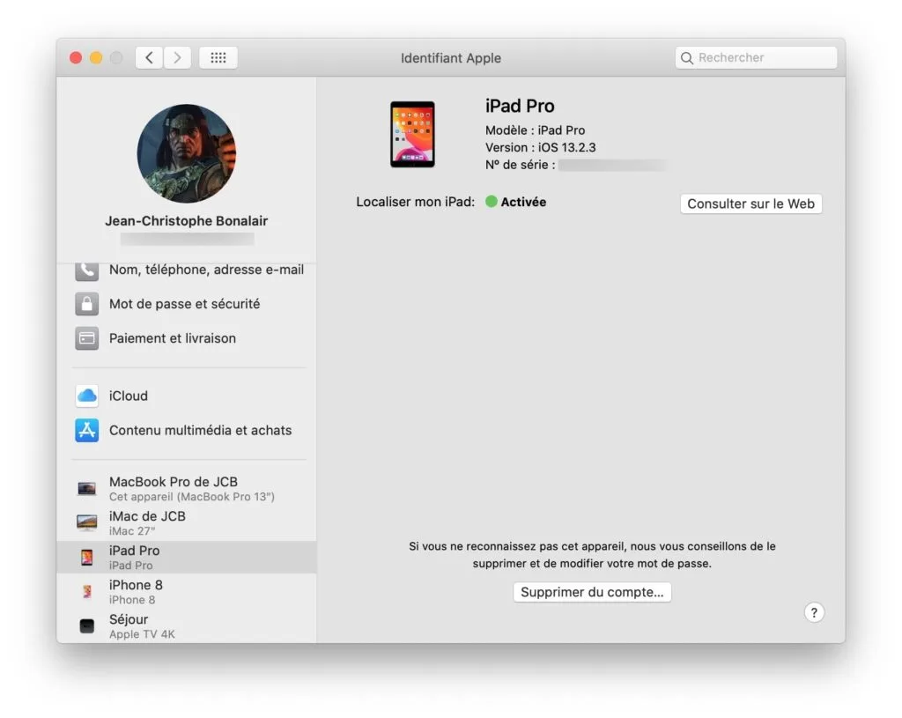
Task: Click Consulter sur le Web button
Action: 750,204
